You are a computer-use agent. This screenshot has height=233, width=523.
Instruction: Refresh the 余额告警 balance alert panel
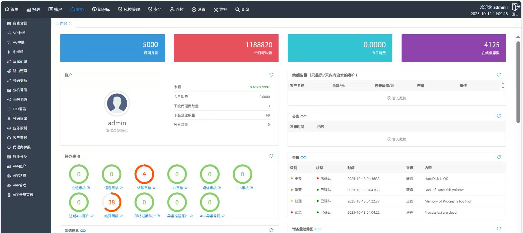499,75
